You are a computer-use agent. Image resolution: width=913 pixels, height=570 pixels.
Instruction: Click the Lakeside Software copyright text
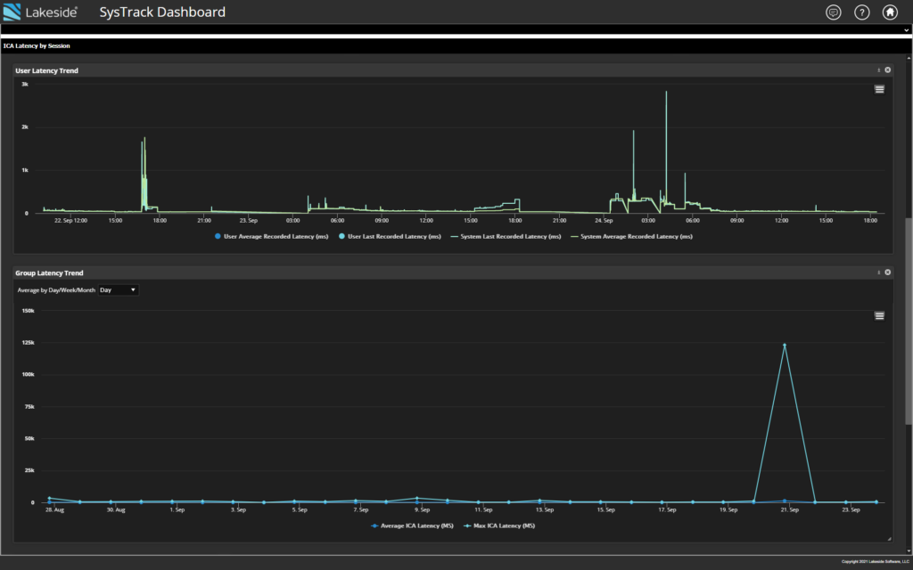876,562
